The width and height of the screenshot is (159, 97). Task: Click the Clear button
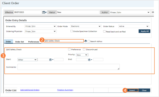(x=144, y=90)
